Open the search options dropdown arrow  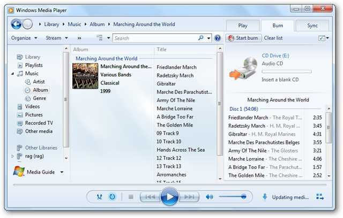click(x=208, y=38)
